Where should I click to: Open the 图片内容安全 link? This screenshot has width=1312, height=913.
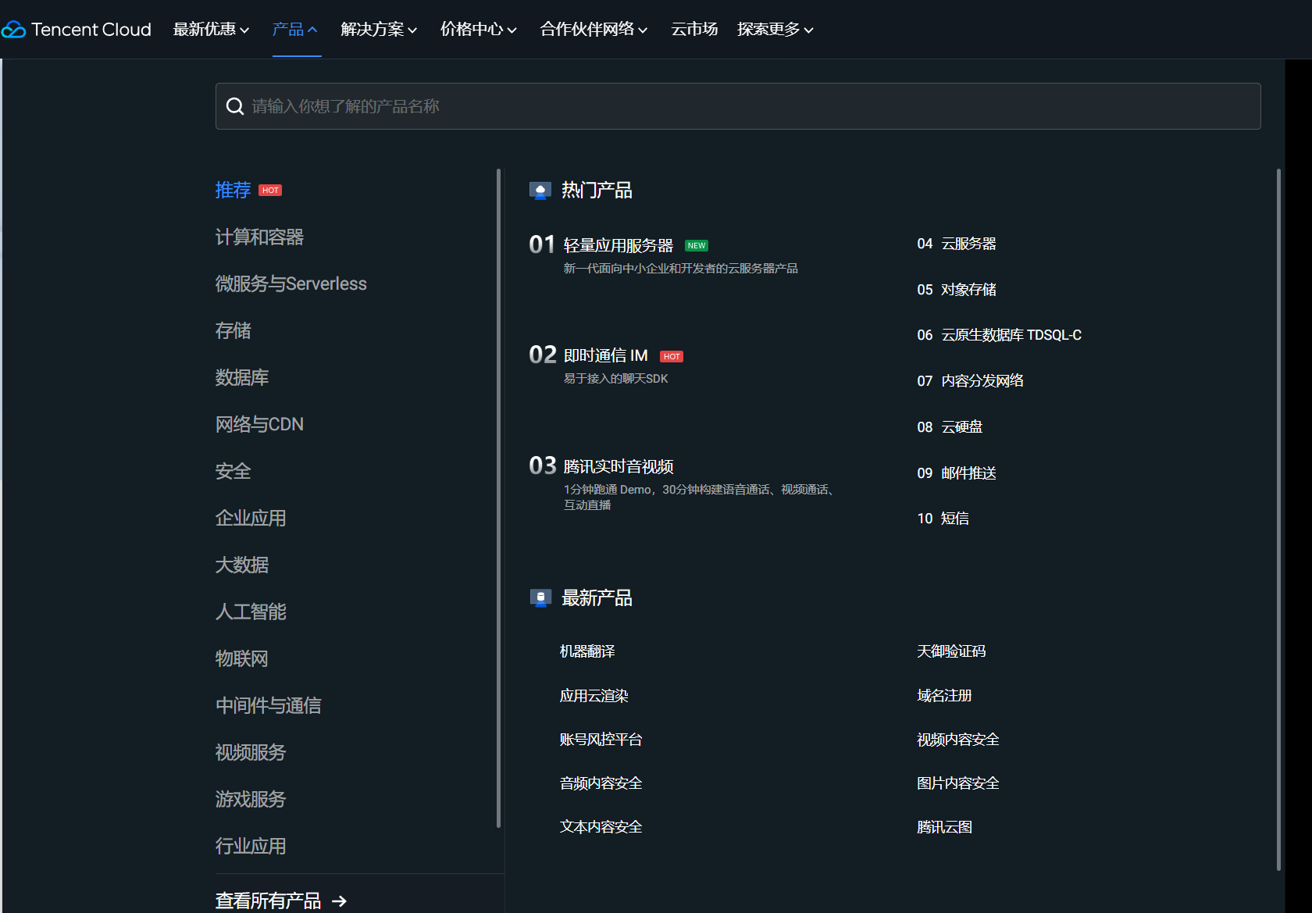(x=958, y=783)
